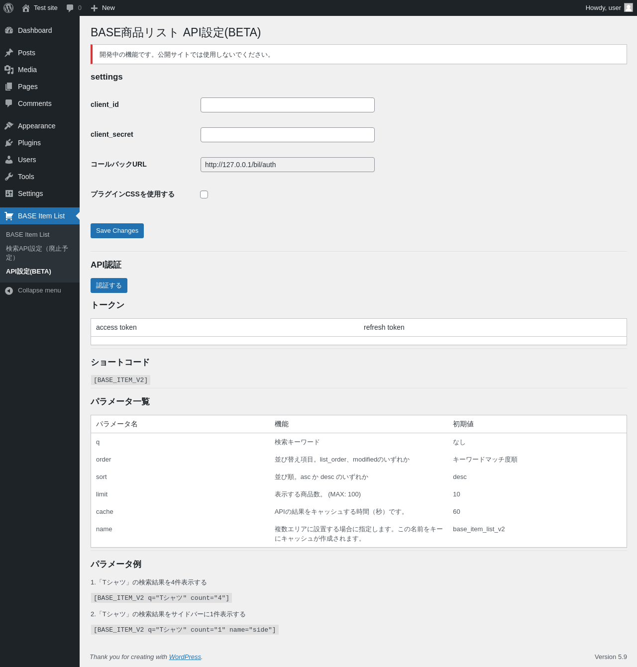Click the Comments speech bubble sidebar icon
The width and height of the screenshot is (637, 667).
[x=9, y=103]
